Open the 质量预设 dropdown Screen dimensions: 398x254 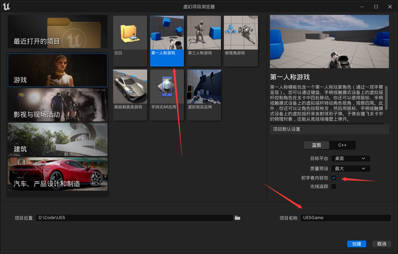(x=351, y=169)
